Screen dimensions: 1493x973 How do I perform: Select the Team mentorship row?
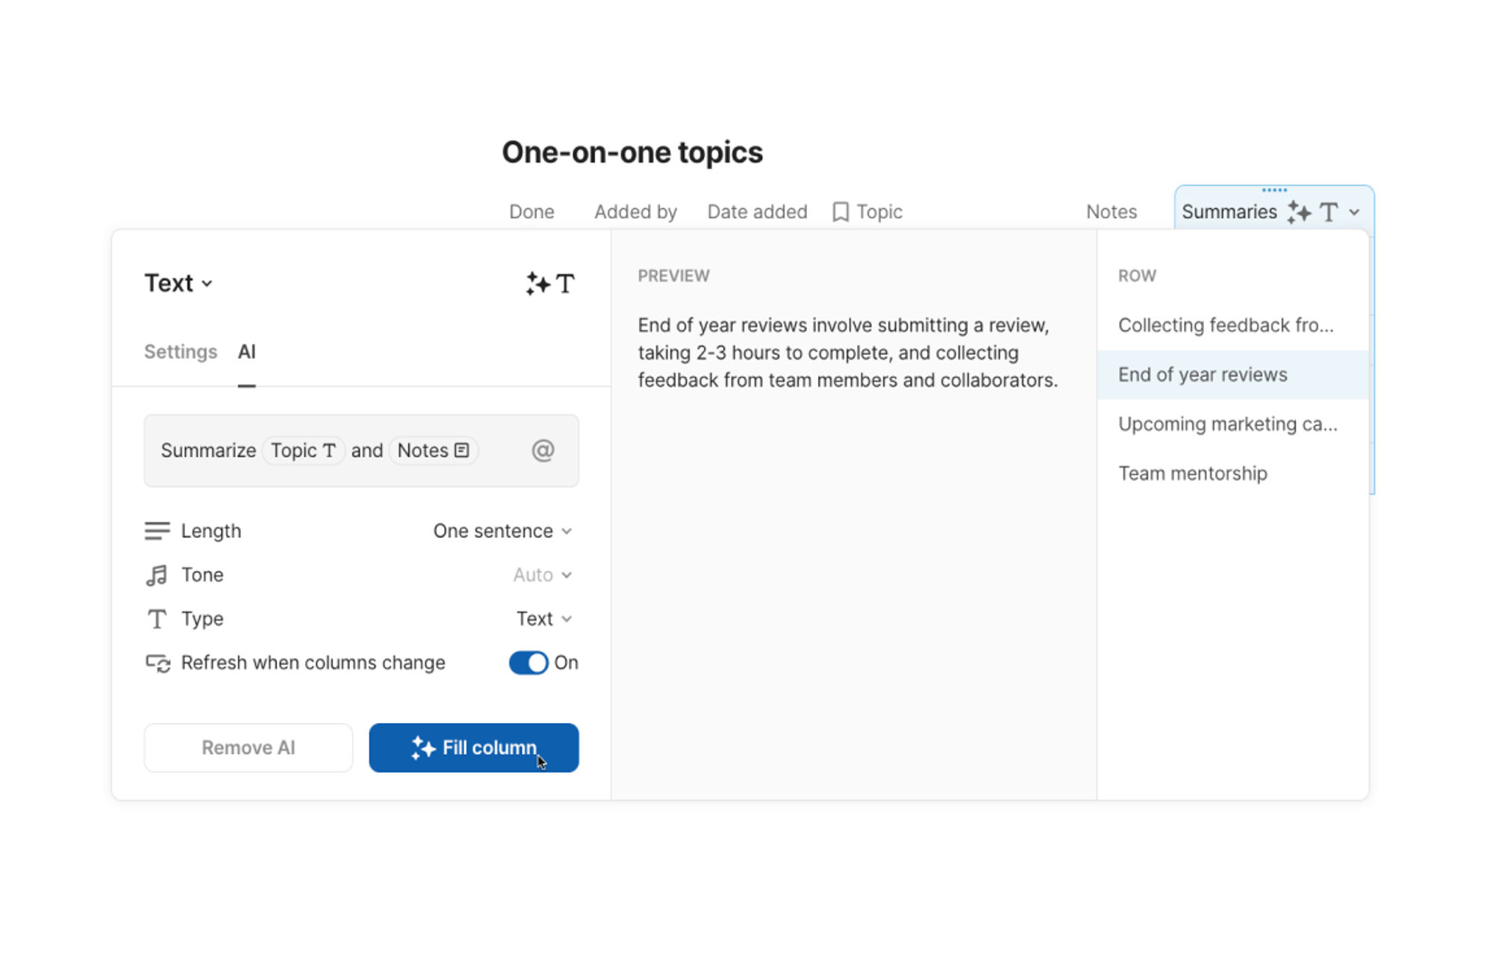point(1192,474)
